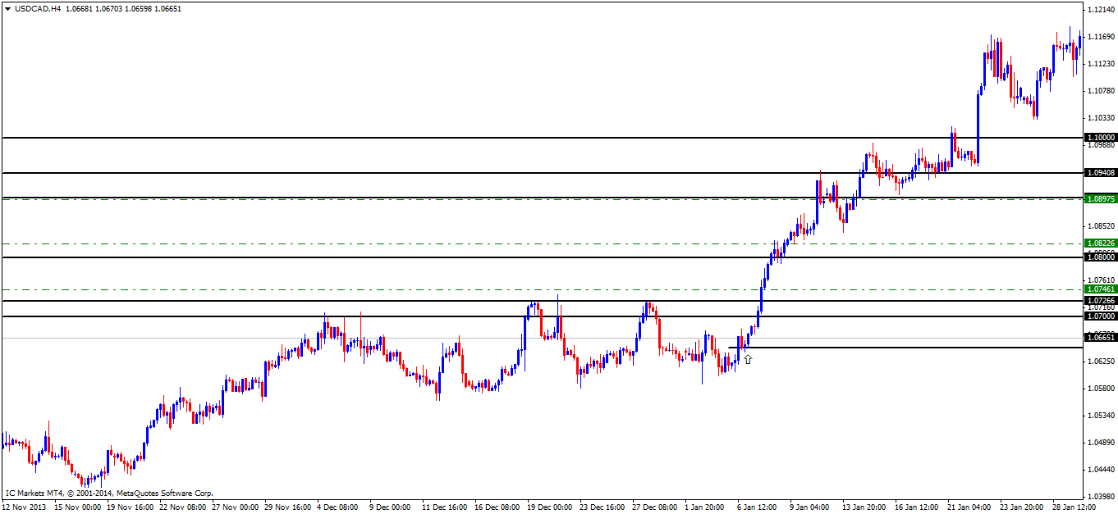This screenshot has width=1118, height=514.
Task: Click the 13 Jan 20:00 time label
Action: point(864,507)
